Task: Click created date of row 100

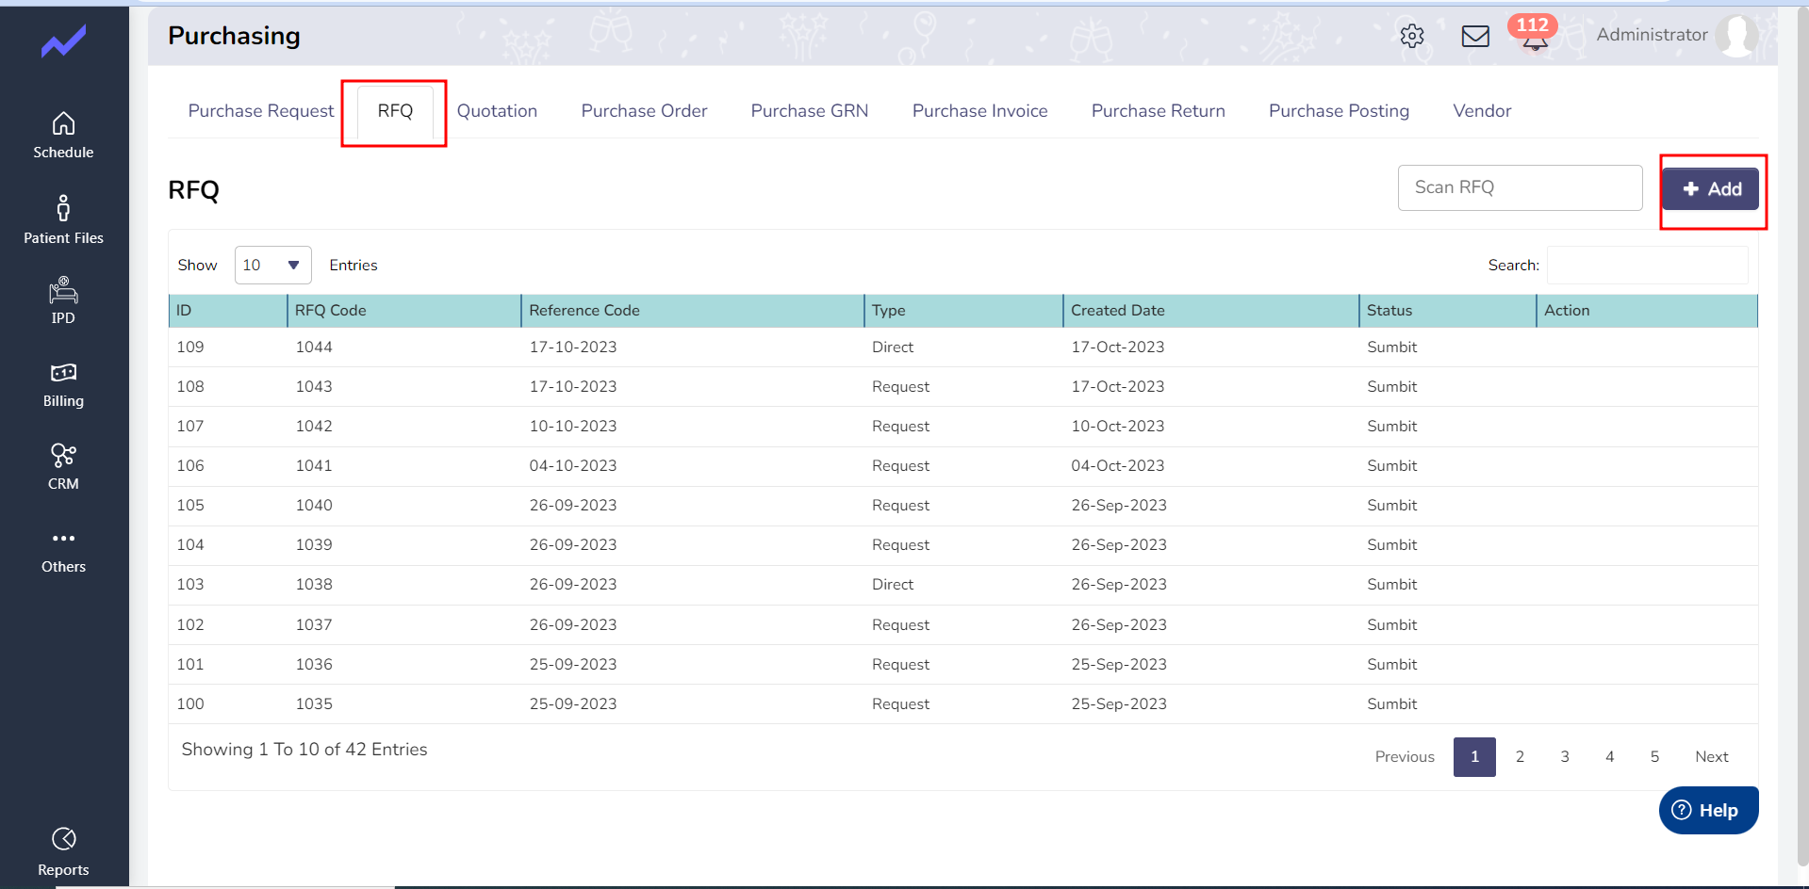Action: click(x=1119, y=704)
